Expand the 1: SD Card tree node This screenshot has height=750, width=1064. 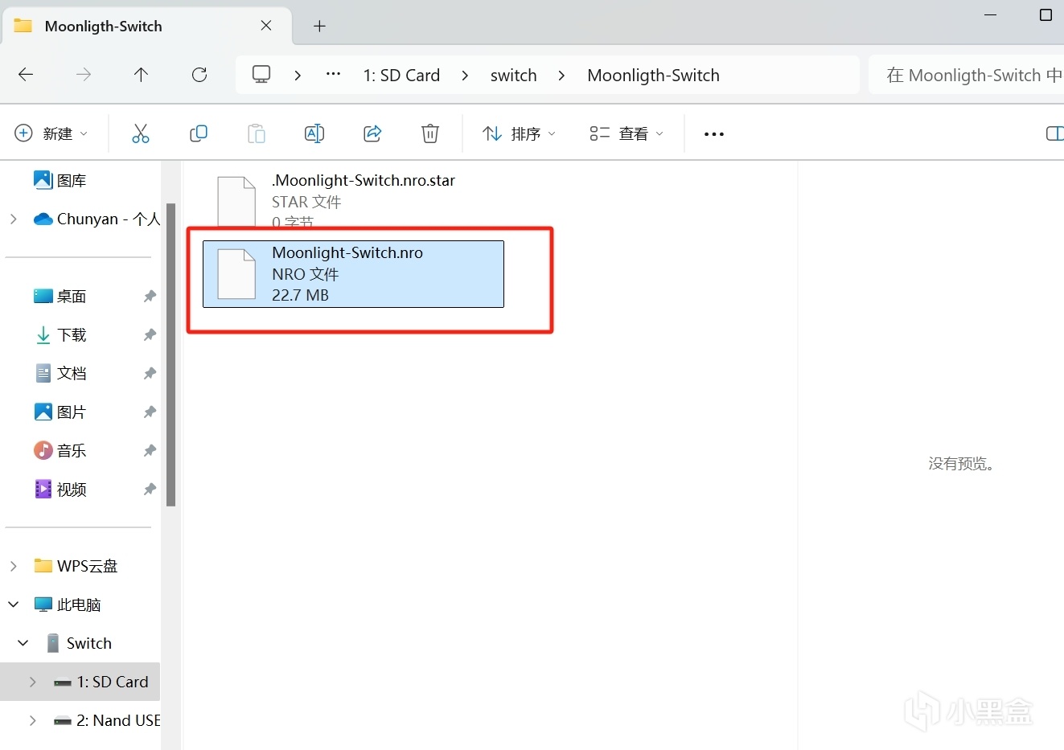tap(32, 682)
